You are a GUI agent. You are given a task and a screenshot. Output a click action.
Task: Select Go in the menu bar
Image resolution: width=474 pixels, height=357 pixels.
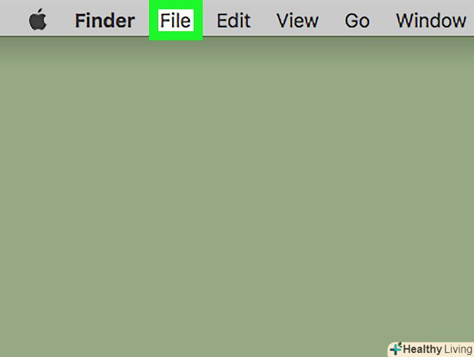(x=357, y=21)
